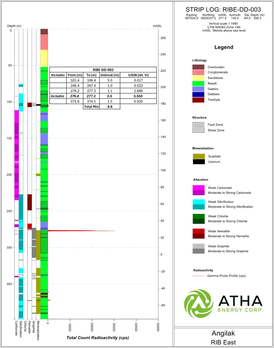Expand the Lithology legend section
The image size is (274, 348).
pyautogui.click(x=199, y=60)
